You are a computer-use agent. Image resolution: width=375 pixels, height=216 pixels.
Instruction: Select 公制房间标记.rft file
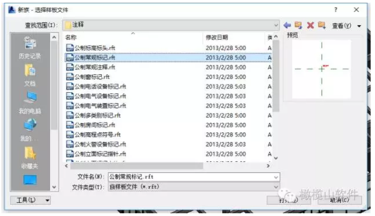[168, 125]
